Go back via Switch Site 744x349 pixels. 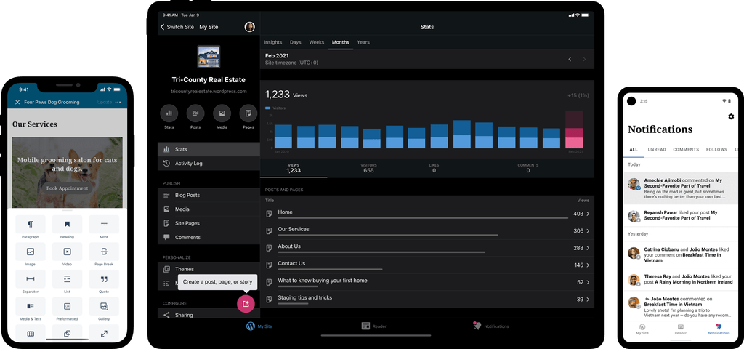(177, 27)
